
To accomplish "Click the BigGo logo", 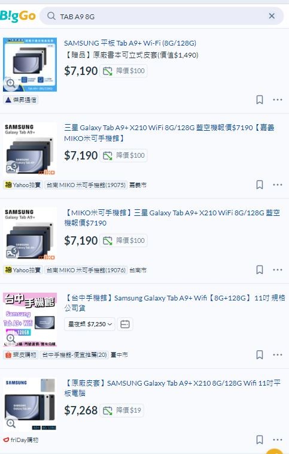I will [18, 16].
